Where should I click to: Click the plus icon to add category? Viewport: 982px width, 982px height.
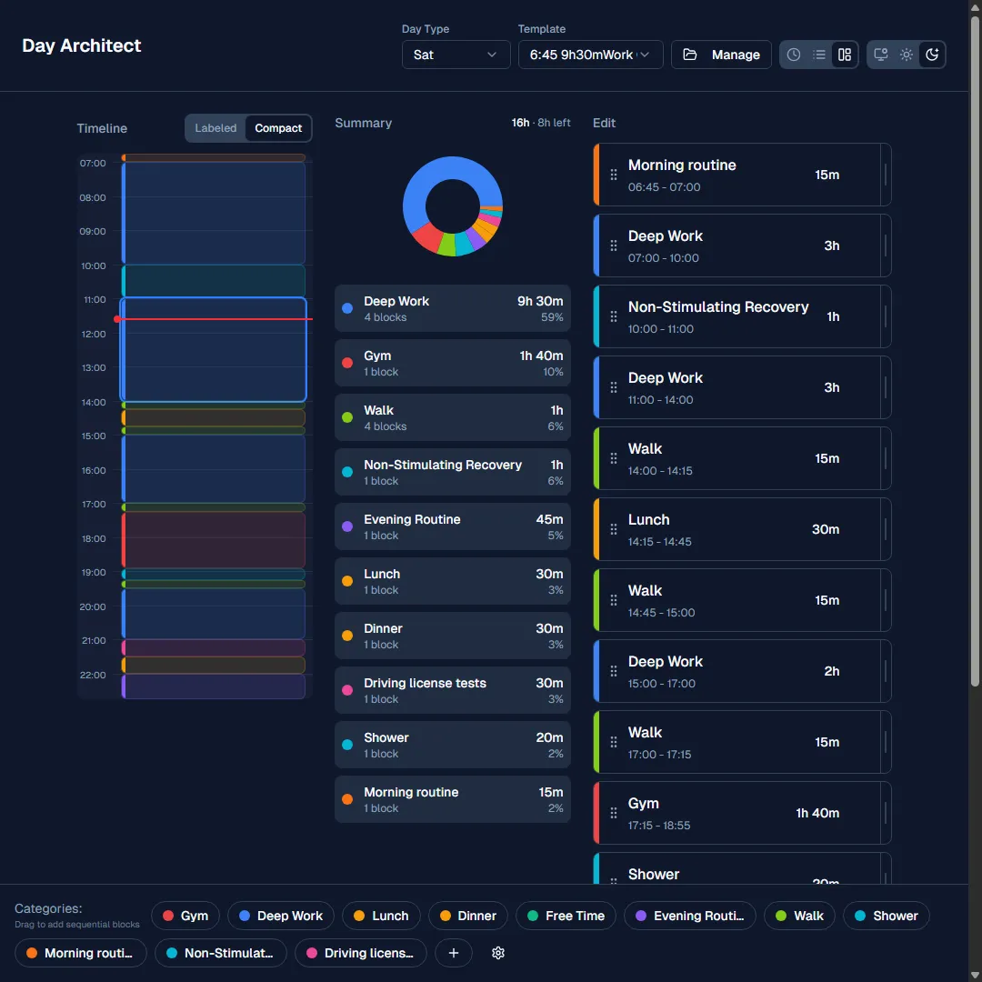(x=454, y=953)
